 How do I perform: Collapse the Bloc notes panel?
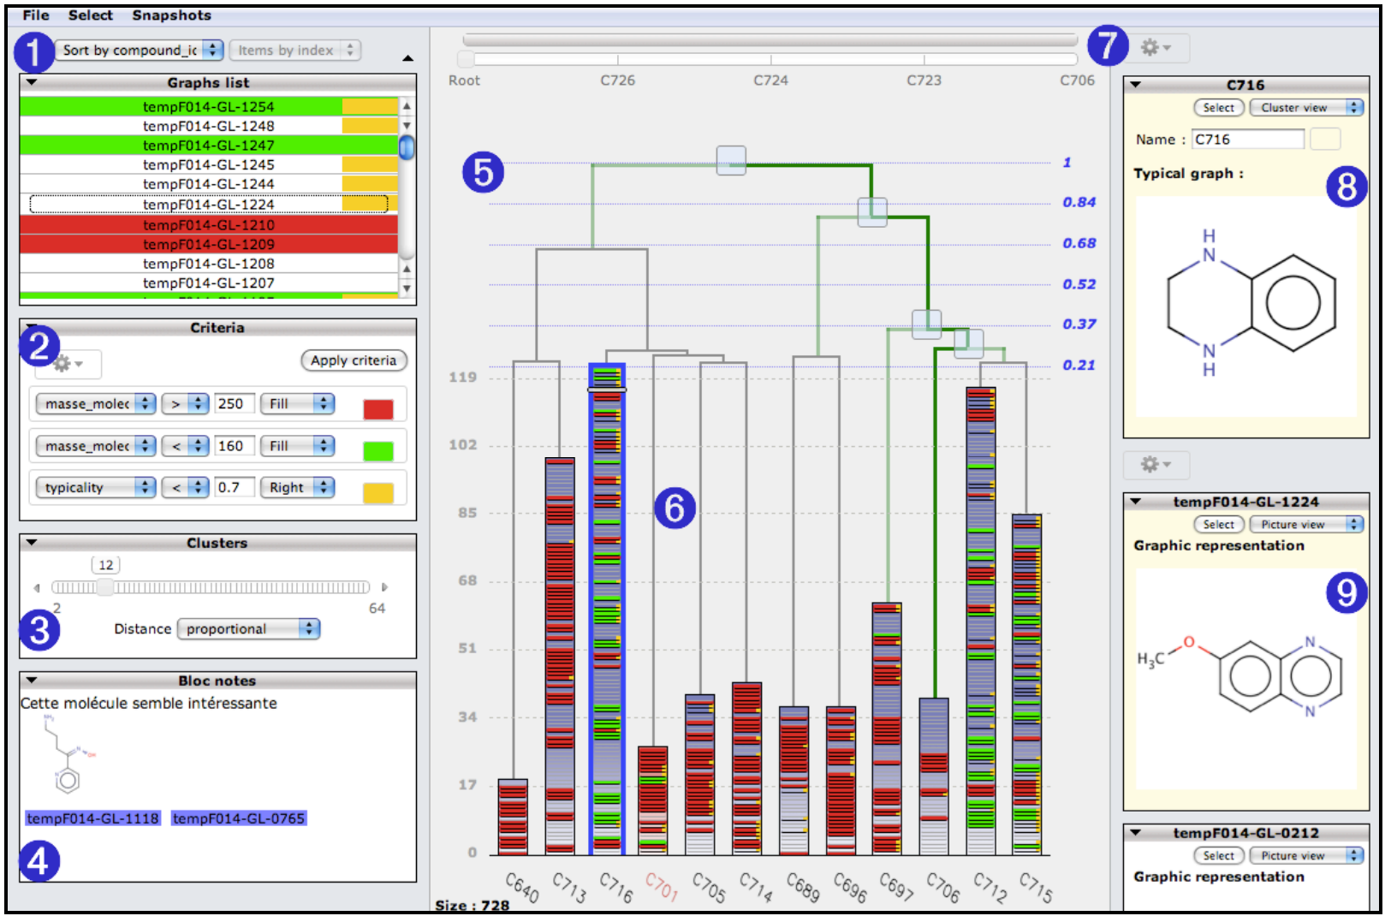tap(32, 681)
